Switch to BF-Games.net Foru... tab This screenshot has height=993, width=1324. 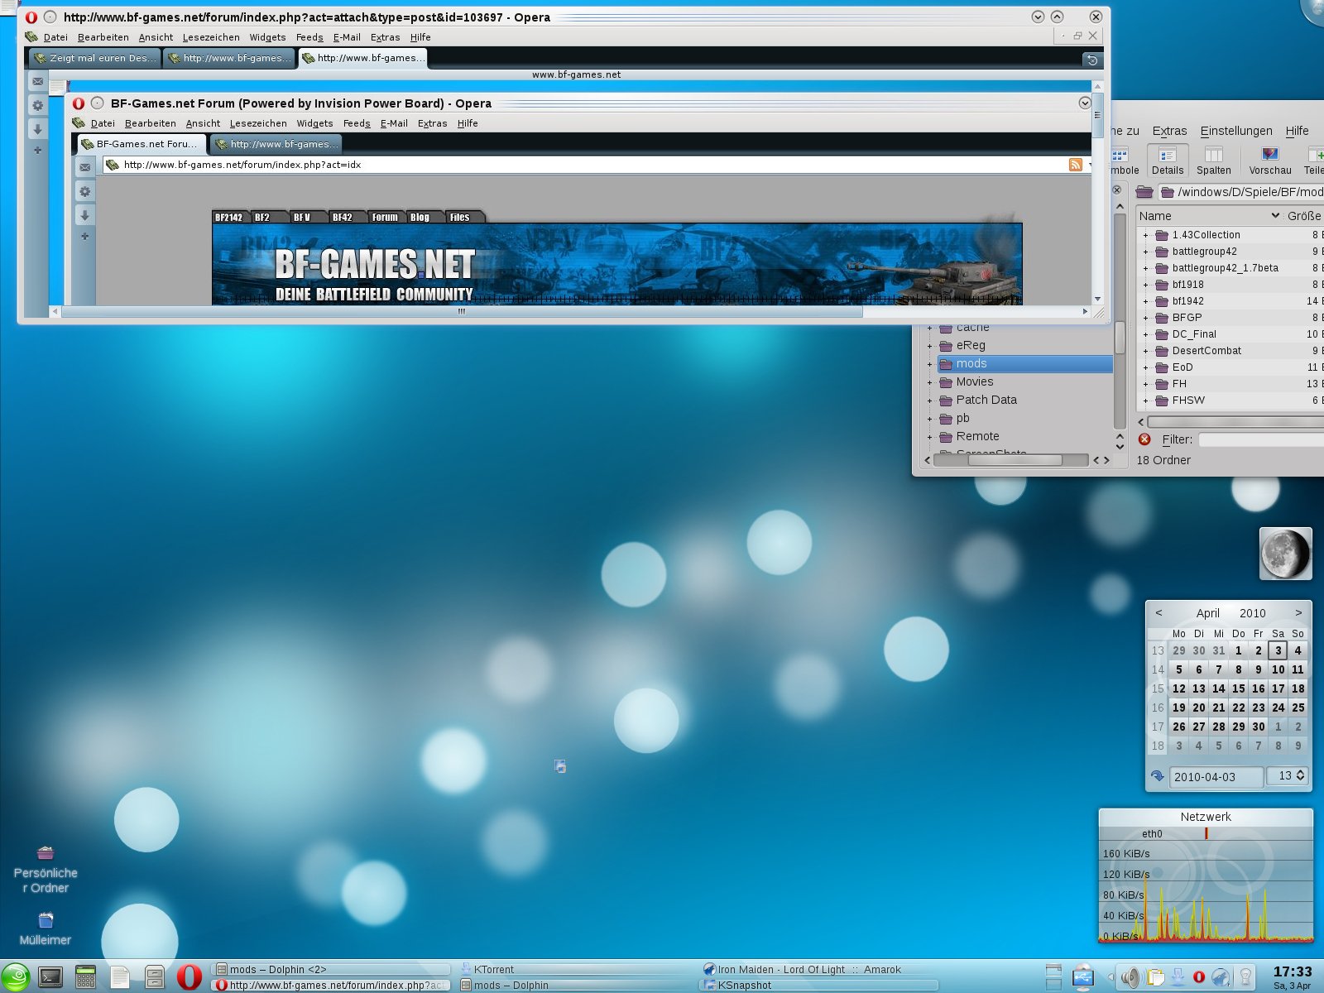[142, 144]
